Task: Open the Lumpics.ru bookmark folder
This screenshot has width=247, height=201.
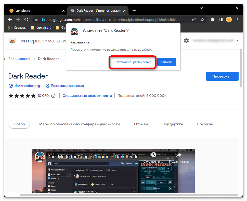Action: 41,28
